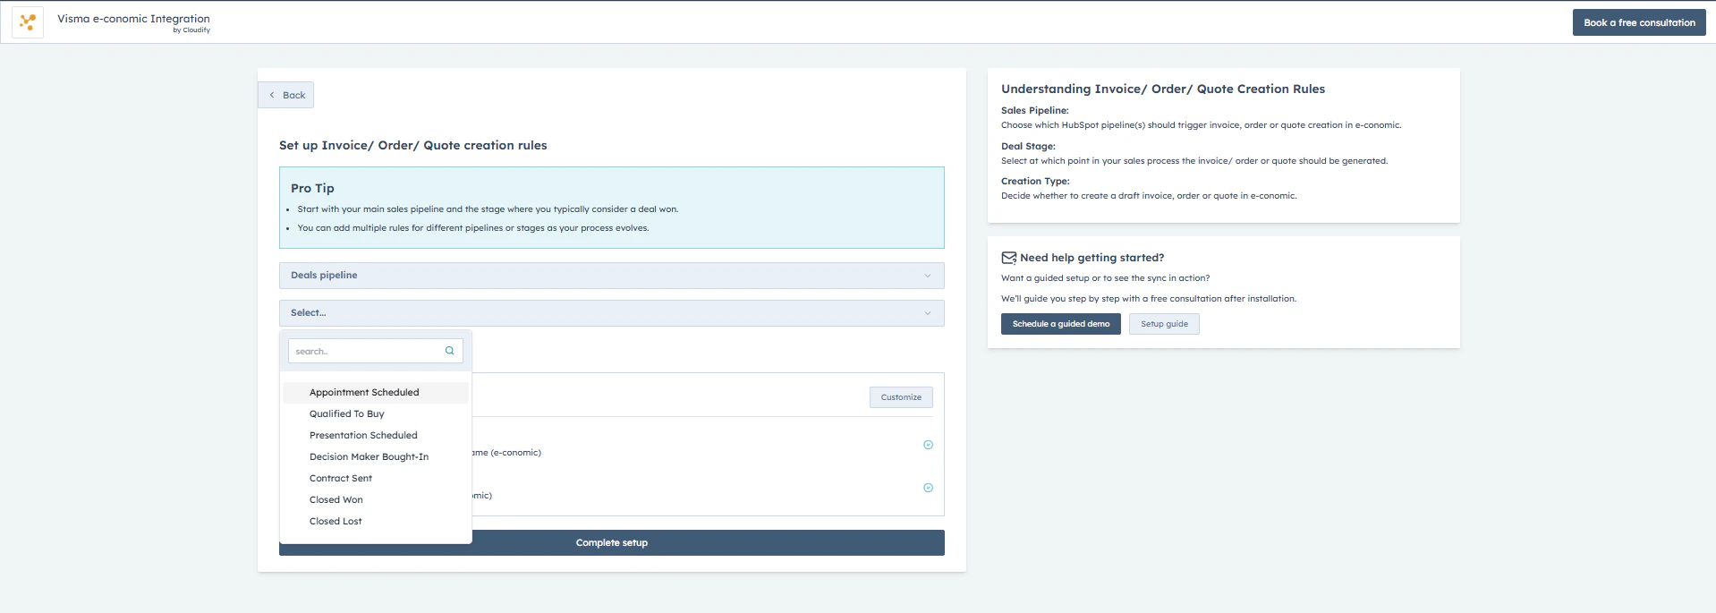The width and height of the screenshot is (1716, 613).
Task: Click Complete setup button
Action: pyautogui.click(x=612, y=543)
